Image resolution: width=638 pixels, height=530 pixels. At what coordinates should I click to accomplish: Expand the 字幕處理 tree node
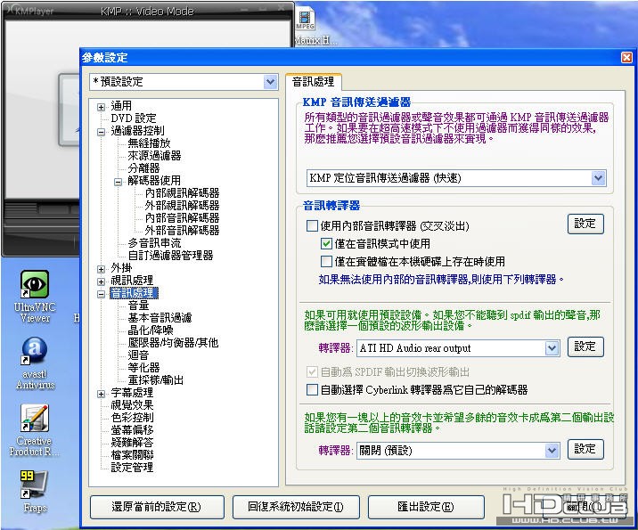click(x=101, y=394)
